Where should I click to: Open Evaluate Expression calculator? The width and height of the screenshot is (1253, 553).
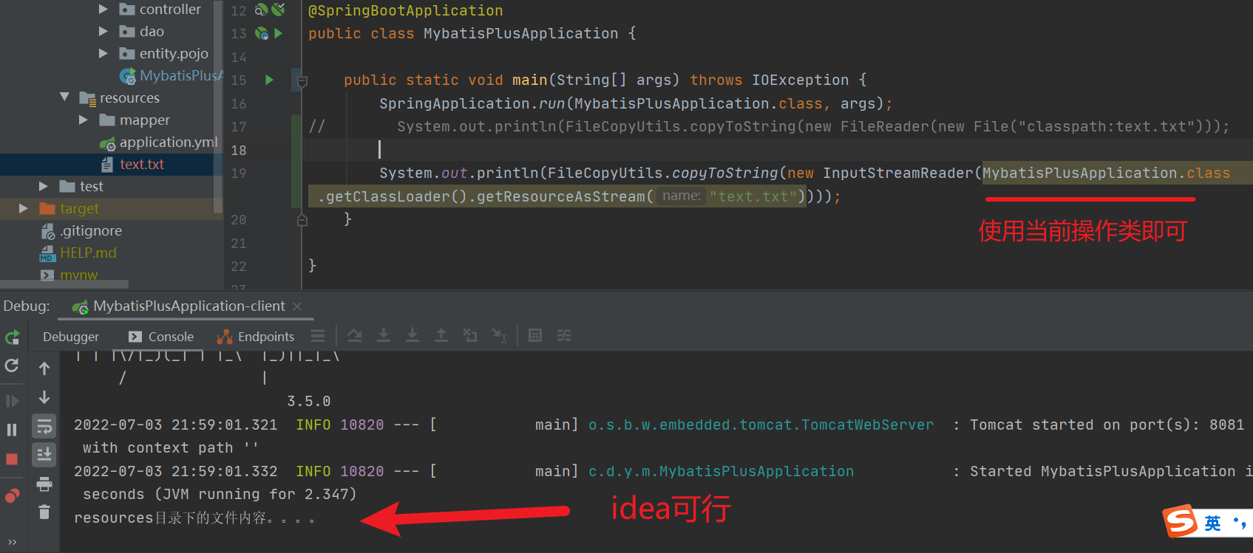[x=535, y=336]
